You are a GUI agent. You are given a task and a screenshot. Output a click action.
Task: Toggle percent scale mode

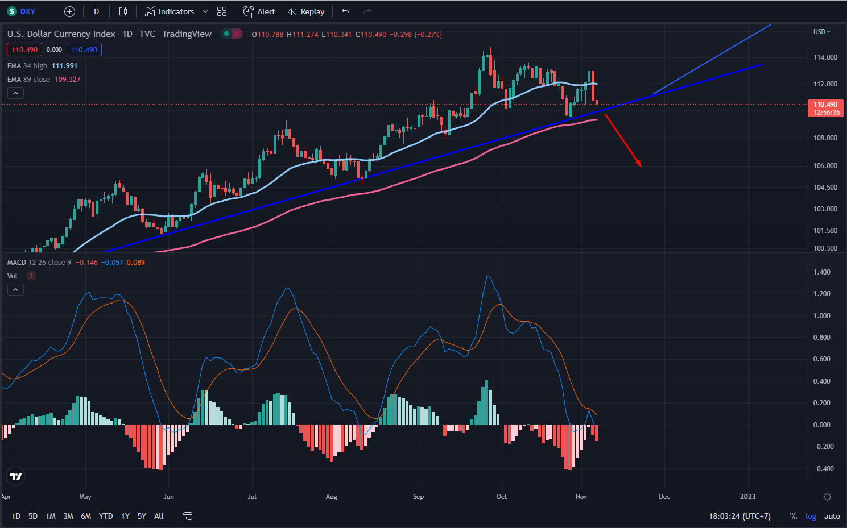coord(793,516)
